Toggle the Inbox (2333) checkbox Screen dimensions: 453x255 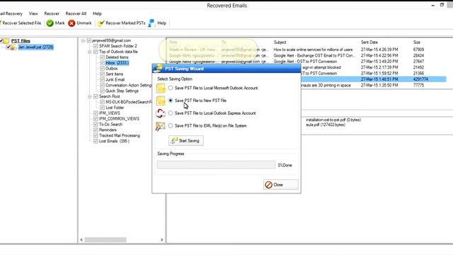tap(102, 63)
